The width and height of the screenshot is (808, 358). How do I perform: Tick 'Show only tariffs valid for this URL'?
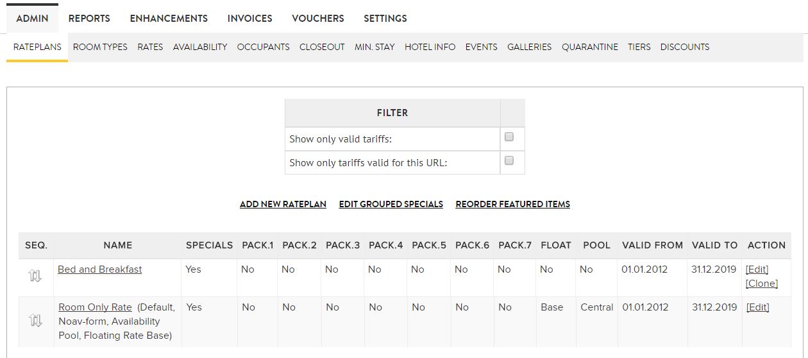(509, 161)
